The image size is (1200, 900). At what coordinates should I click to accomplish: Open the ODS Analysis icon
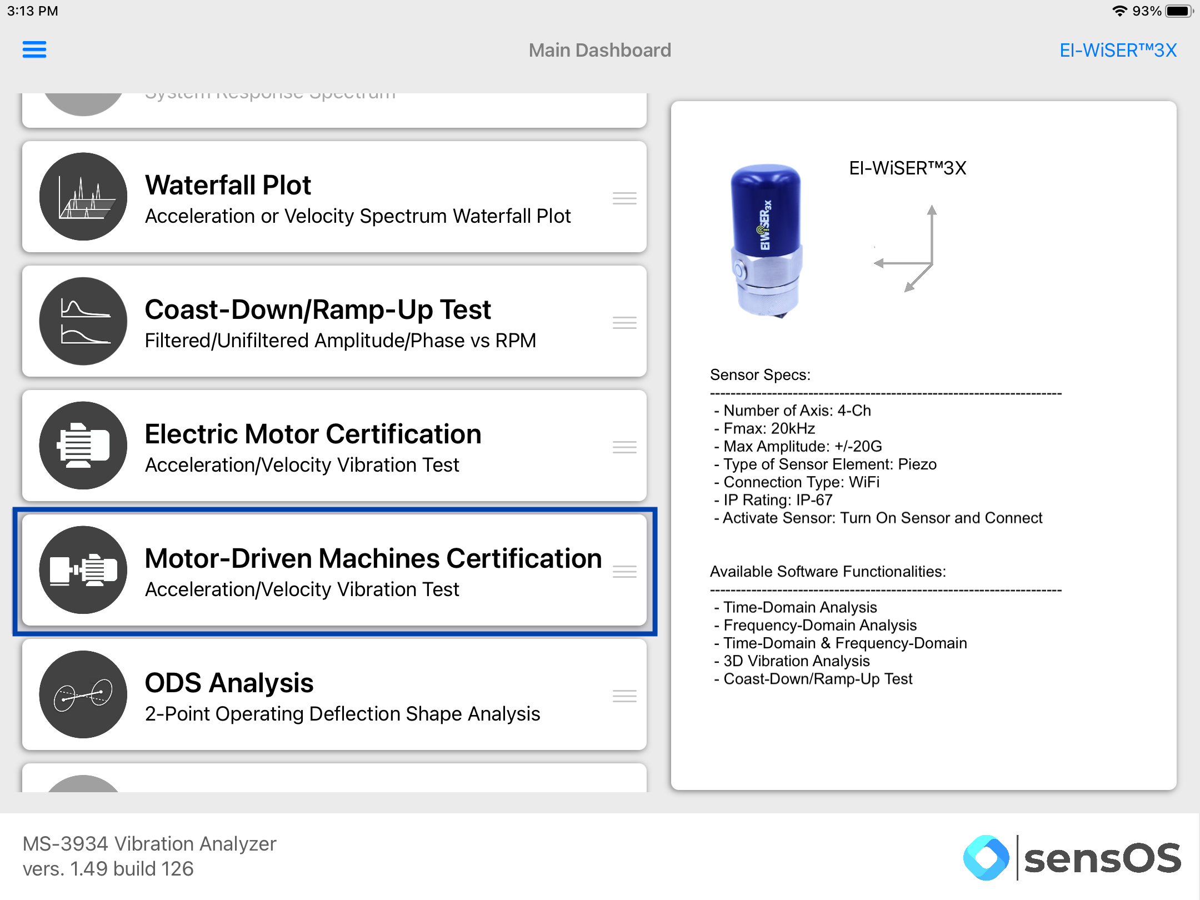tap(83, 694)
